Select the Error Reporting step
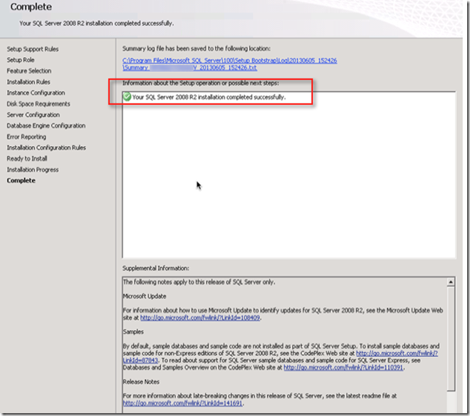470x416 pixels. tap(26, 137)
